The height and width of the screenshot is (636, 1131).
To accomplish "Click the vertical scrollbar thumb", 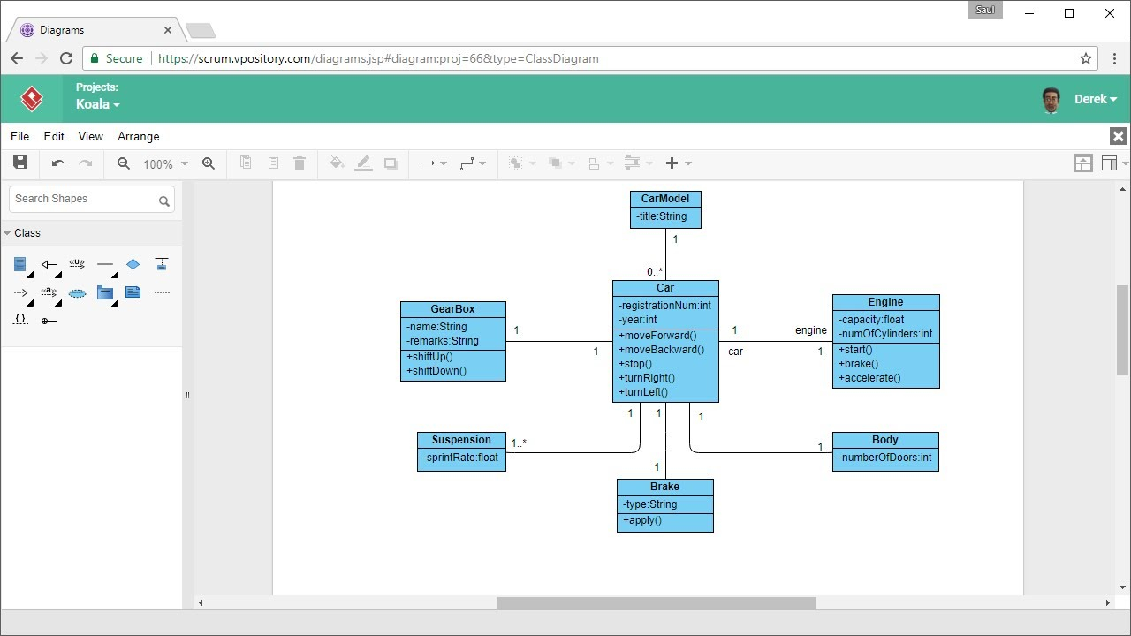I will click(1123, 329).
